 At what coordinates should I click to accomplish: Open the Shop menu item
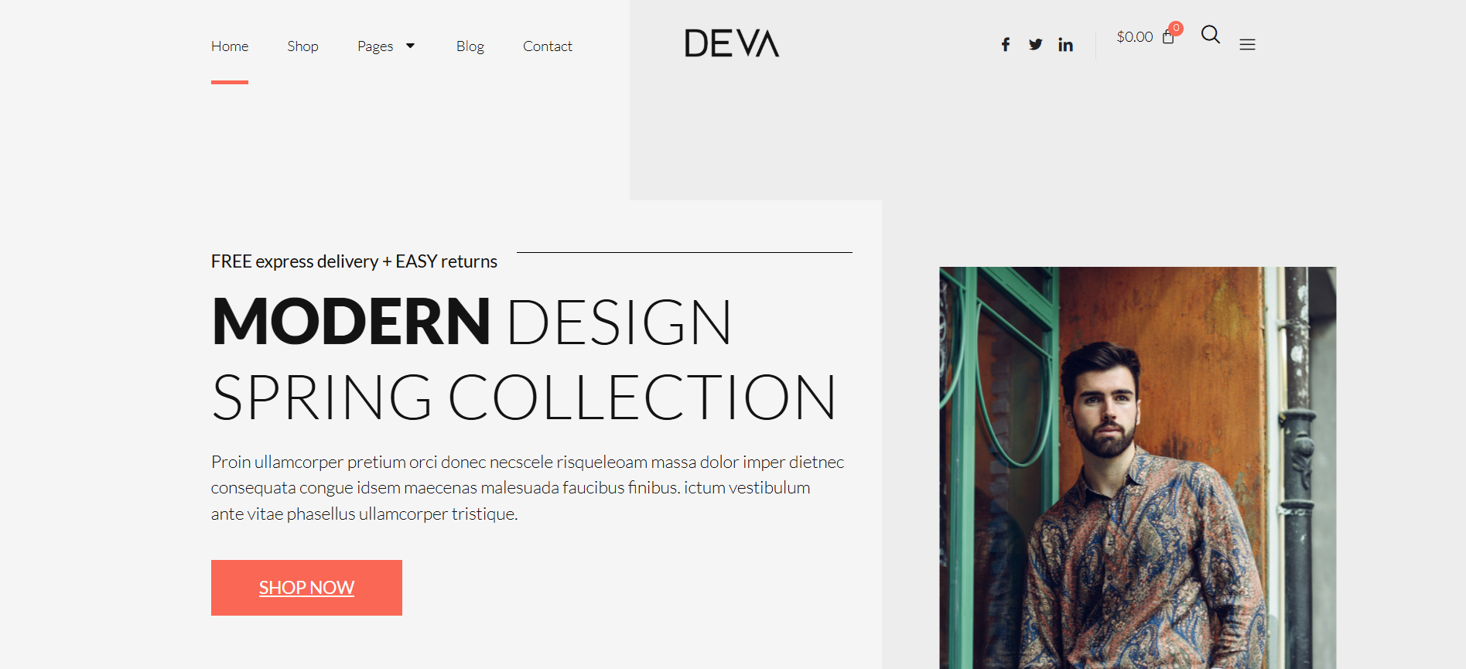pyautogui.click(x=302, y=46)
